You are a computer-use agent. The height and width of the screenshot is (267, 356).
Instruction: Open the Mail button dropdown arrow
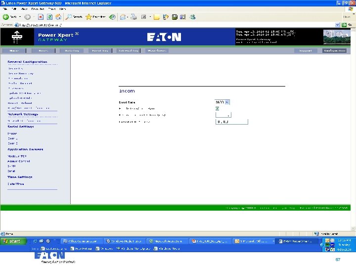tap(128, 17)
